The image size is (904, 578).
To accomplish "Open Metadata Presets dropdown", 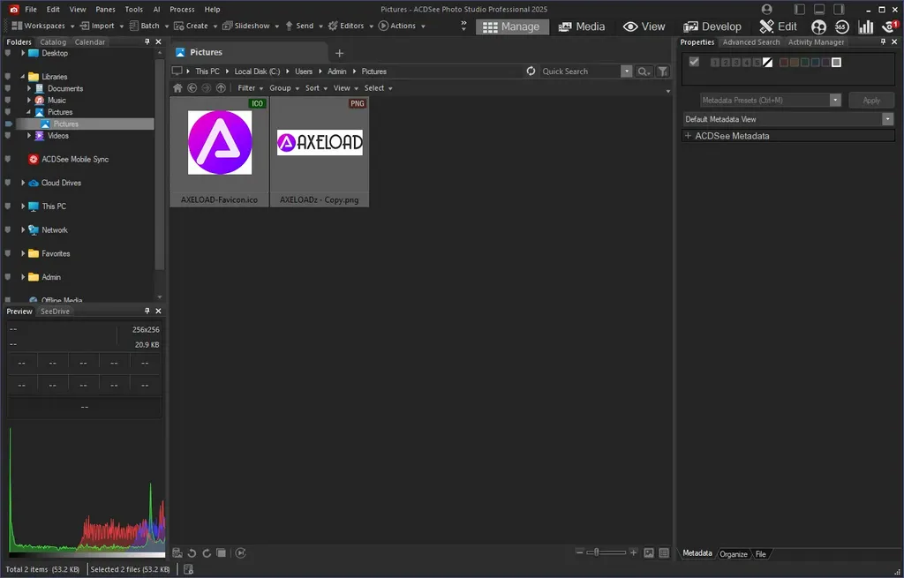I will tap(835, 101).
